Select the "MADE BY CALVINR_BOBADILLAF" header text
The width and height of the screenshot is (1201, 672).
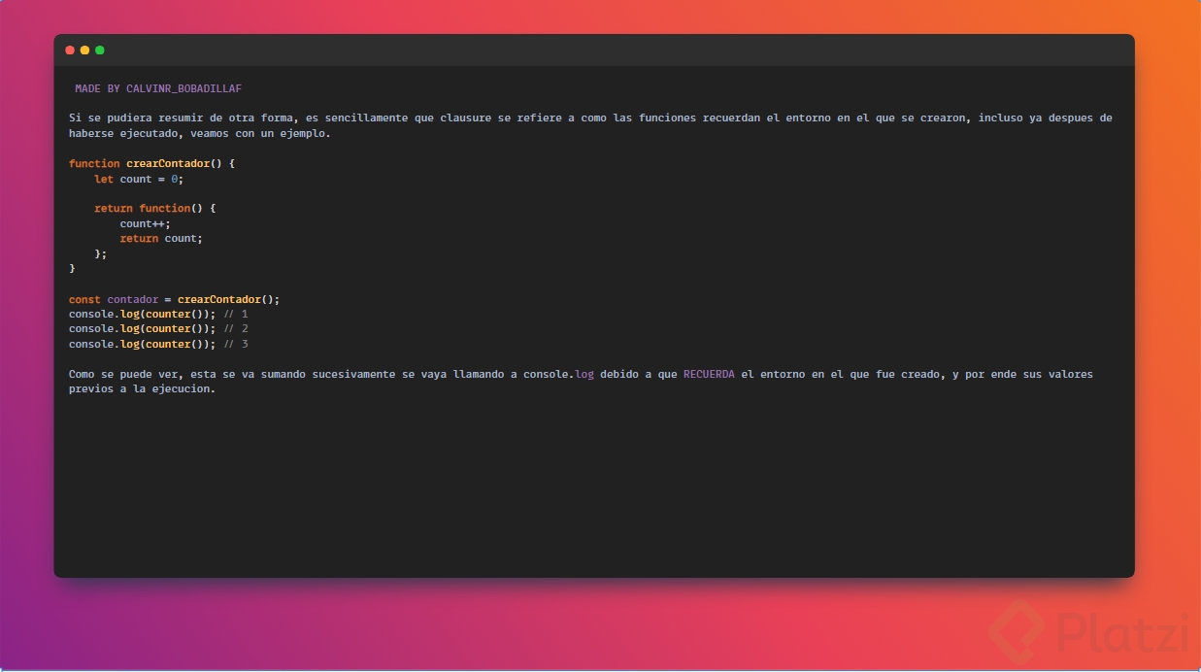(x=158, y=88)
